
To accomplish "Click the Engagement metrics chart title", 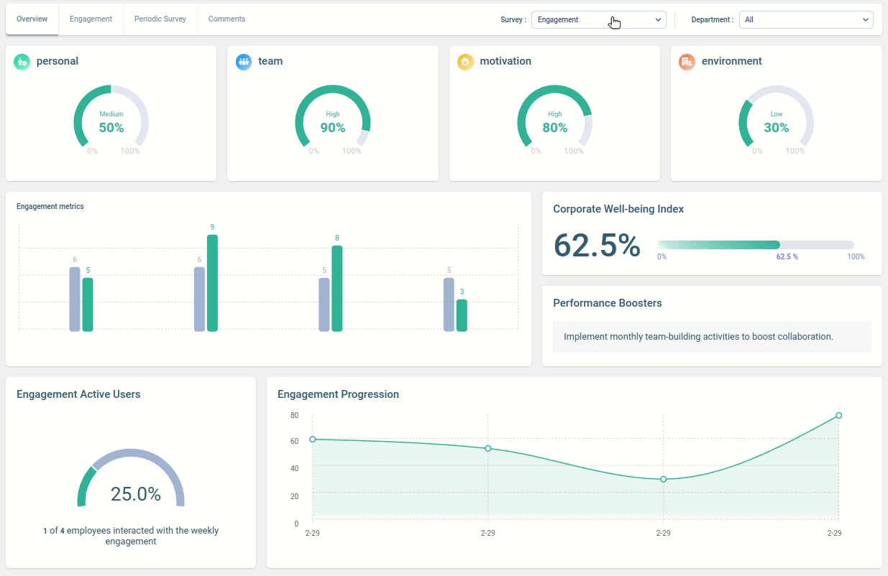I will pos(50,207).
